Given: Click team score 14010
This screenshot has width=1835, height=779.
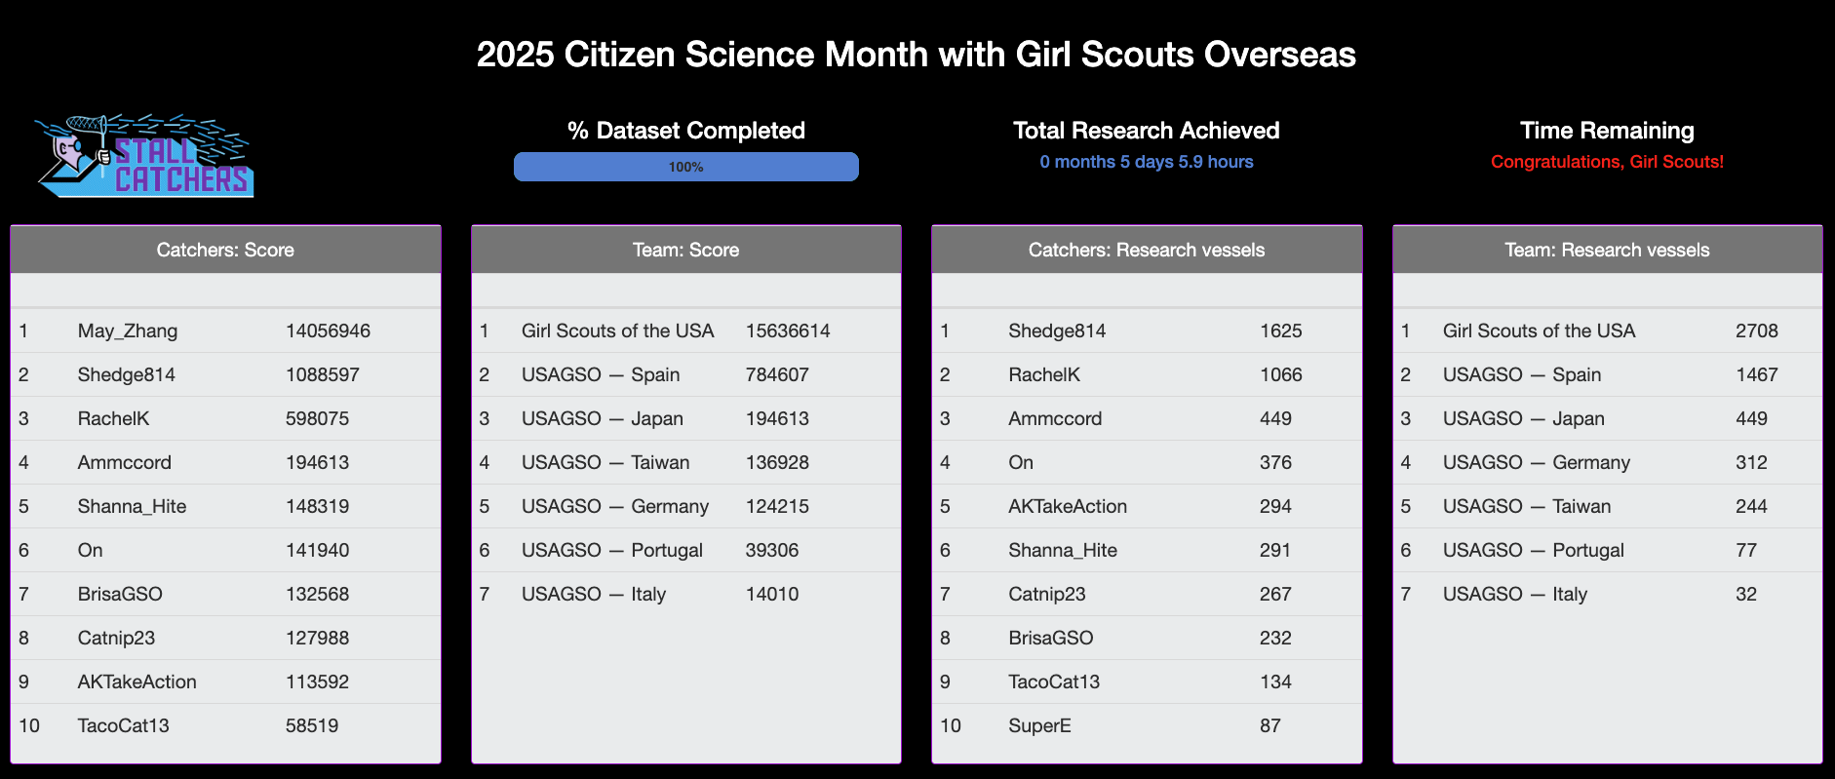Looking at the screenshot, I should pyautogui.click(x=772, y=594).
